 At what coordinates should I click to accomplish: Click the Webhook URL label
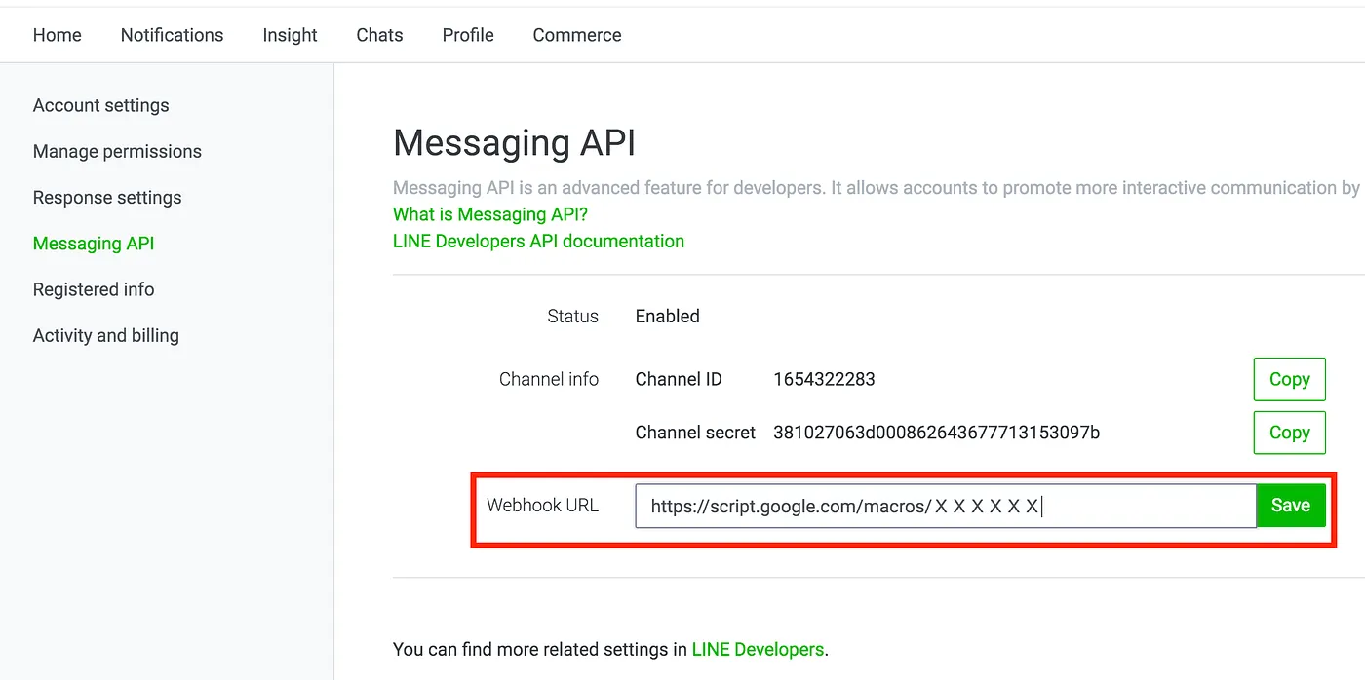[543, 505]
